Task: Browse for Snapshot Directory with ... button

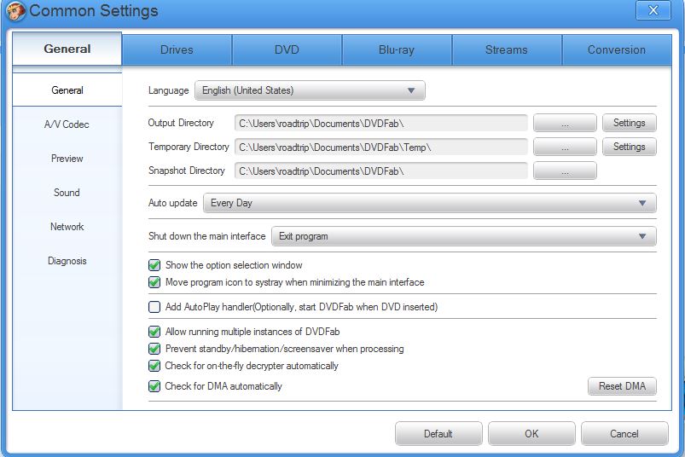Action: 565,171
